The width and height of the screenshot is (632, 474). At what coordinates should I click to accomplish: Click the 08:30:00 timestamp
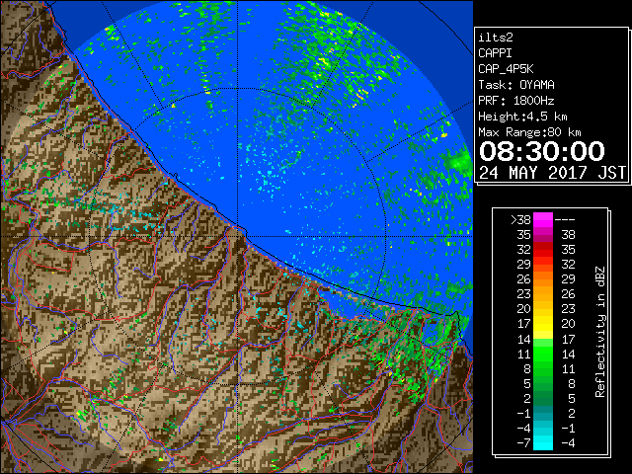(x=542, y=151)
